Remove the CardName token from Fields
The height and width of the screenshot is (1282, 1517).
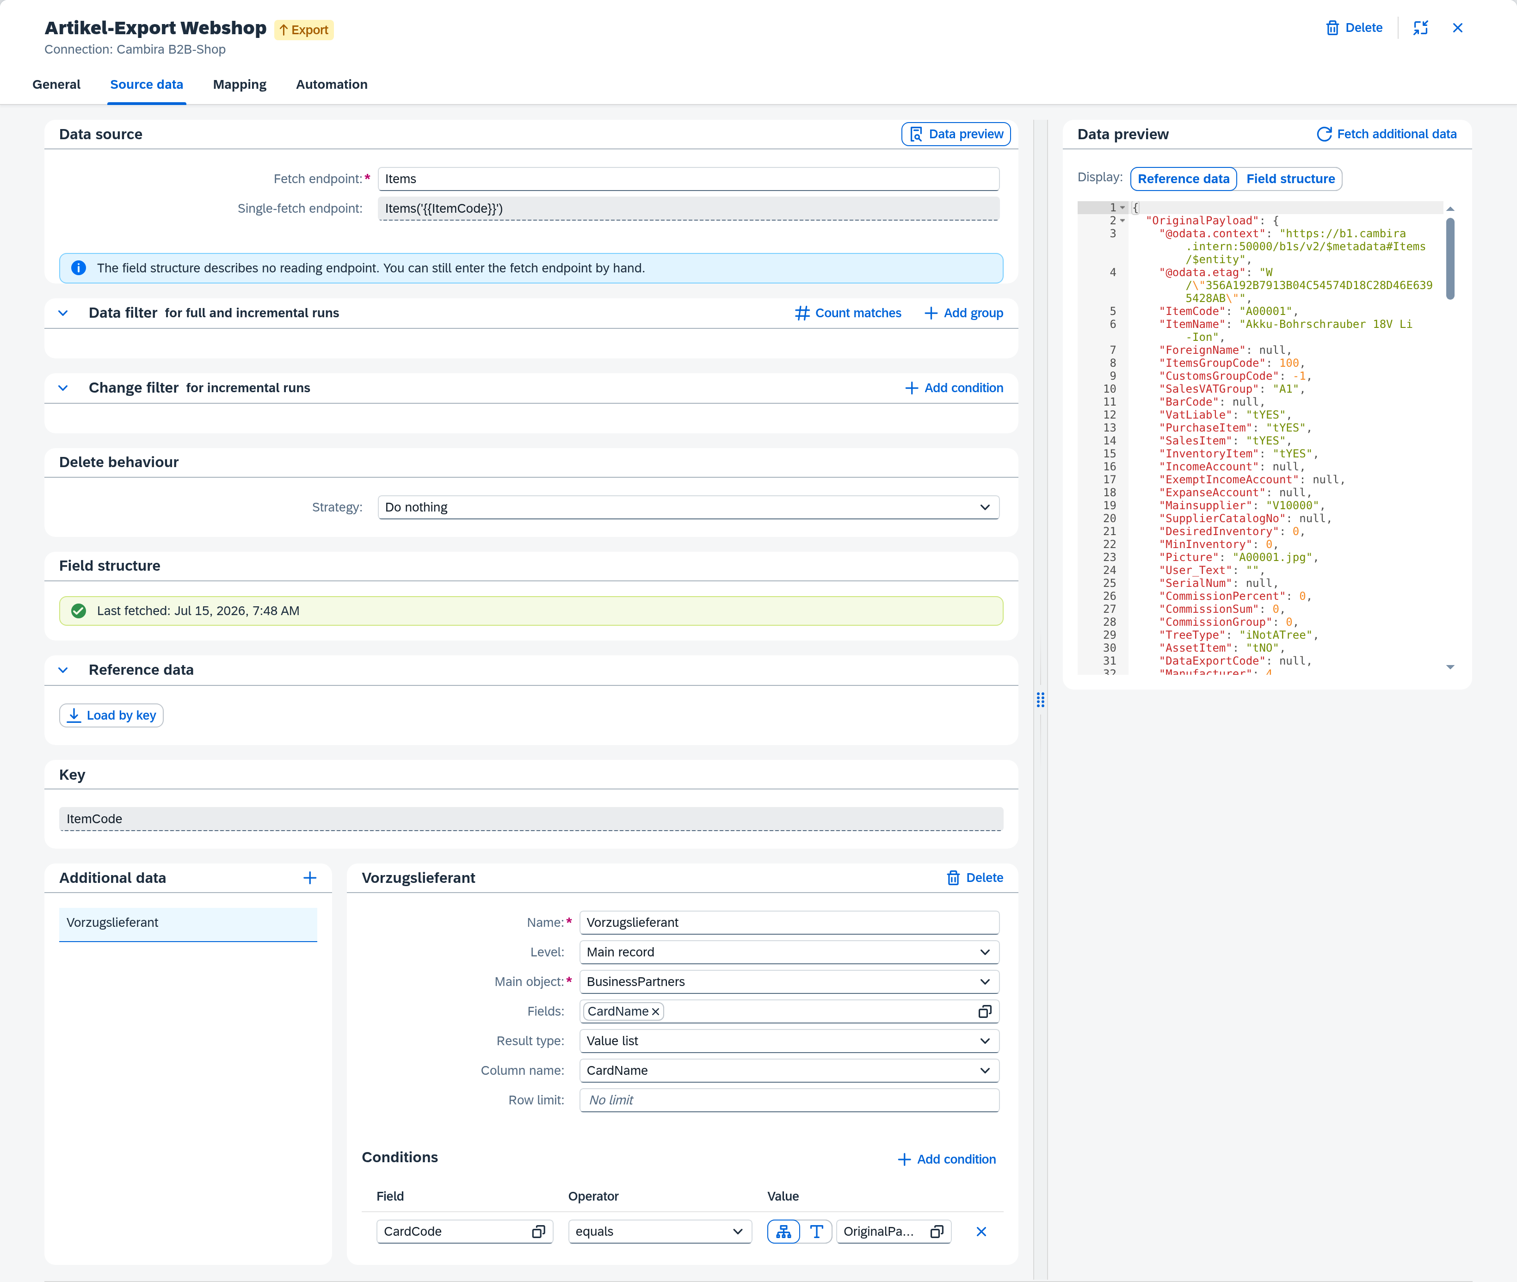pos(656,1011)
